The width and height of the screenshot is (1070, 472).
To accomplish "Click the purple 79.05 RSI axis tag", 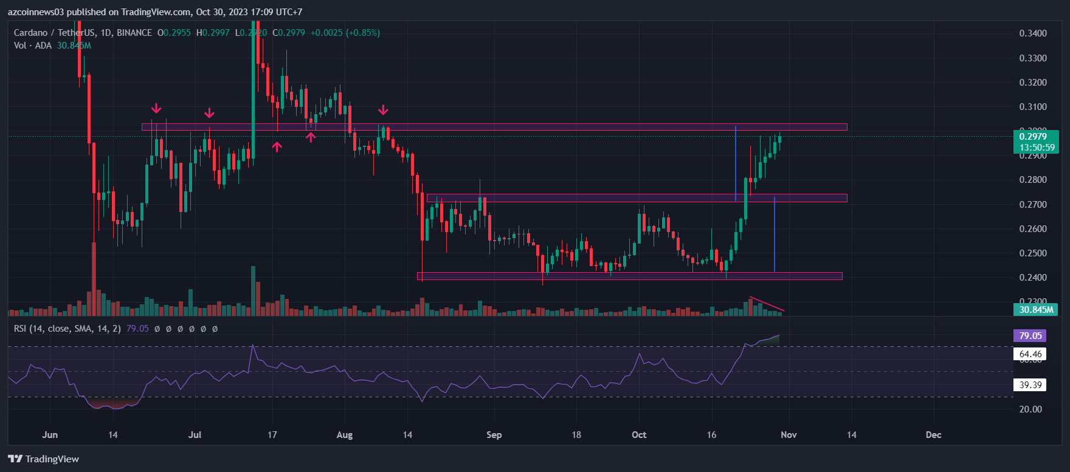I will [x=1030, y=336].
